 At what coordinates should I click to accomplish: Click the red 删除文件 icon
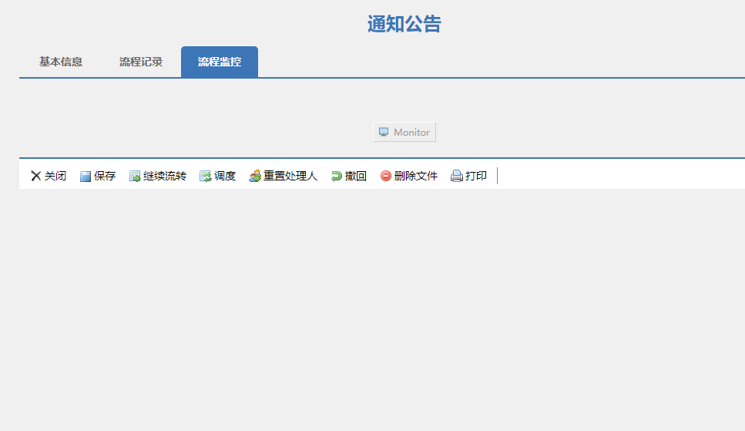coord(386,176)
